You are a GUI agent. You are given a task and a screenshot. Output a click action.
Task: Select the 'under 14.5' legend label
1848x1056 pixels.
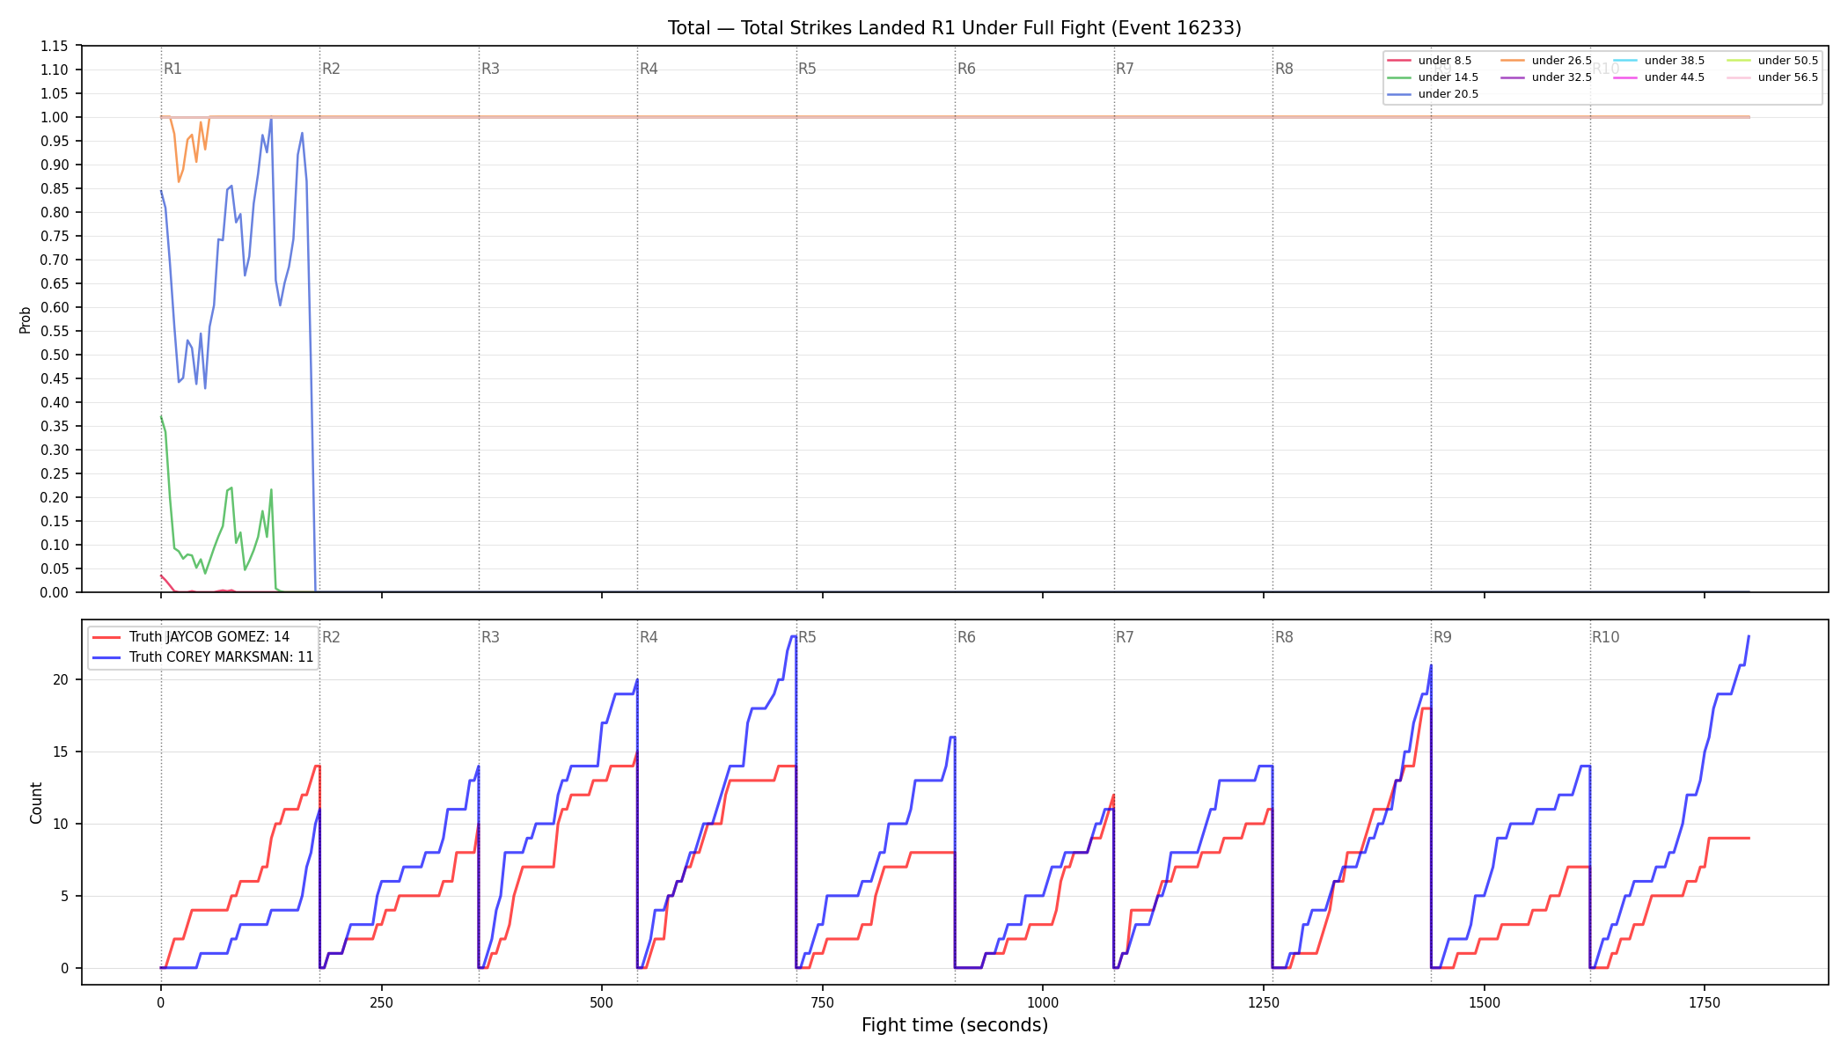tap(1448, 77)
